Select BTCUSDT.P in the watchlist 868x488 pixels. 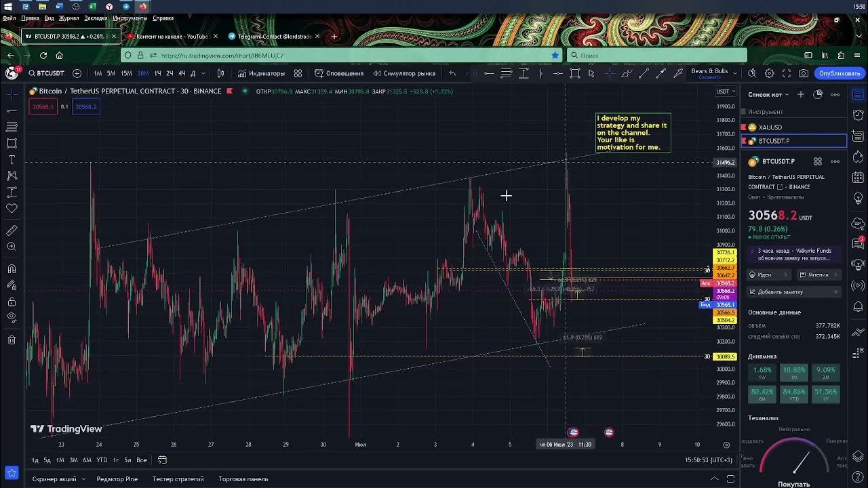(794, 141)
